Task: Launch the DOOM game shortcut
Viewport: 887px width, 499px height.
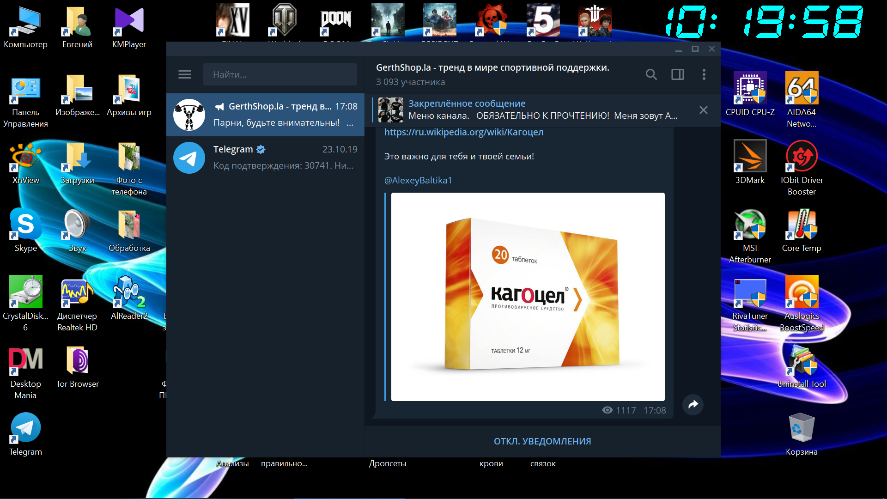Action: (x=336, y=20)
